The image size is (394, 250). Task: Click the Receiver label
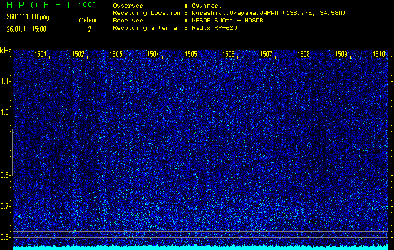pos(128,21)
